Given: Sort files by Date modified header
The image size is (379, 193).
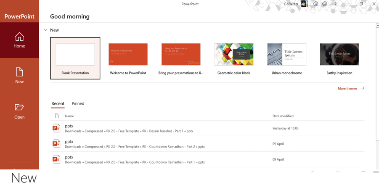Looking at the screenshot, I should click(x=283, y=116).
